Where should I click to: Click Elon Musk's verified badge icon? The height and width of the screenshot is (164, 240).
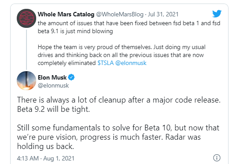[x=71, y=77]
